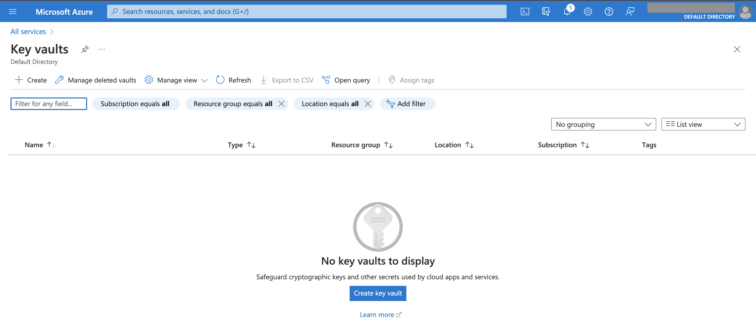The height and width of the screenshot is (328, 756).
Task: Click the magnifier icon in the search box
Action: [115, 12]
